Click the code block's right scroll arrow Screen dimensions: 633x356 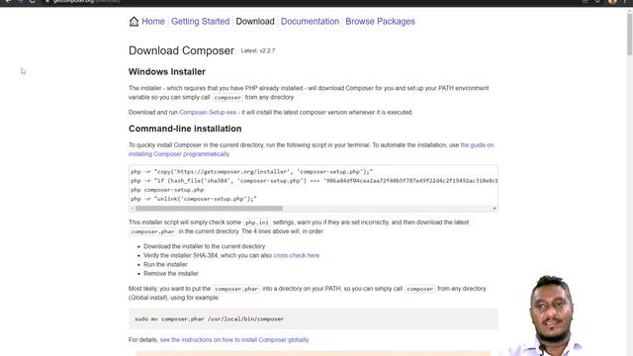pos(495,209)
